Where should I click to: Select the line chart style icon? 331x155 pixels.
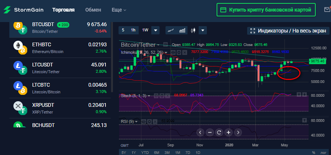171,30
